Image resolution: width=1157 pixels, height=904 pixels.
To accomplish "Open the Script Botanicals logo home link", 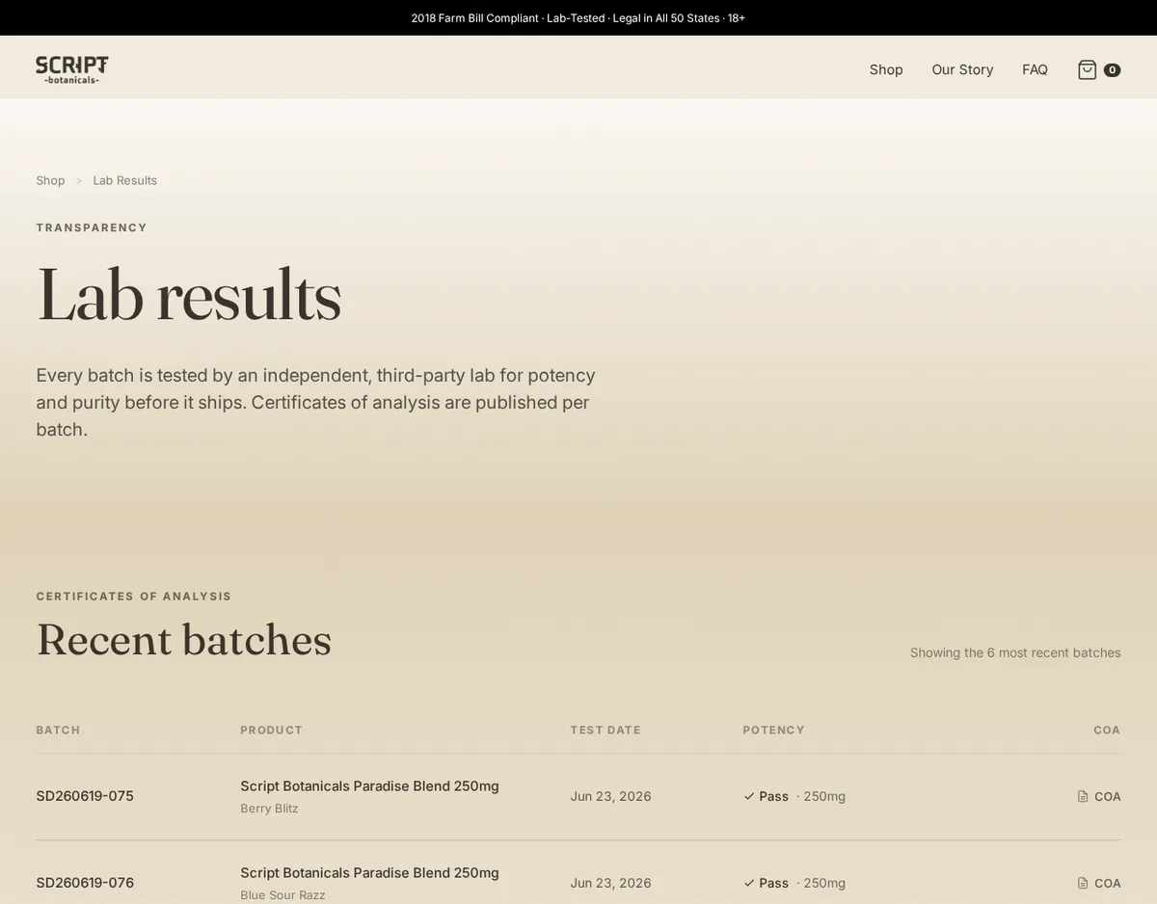I will pyautogui.click(x=72, y=69).
